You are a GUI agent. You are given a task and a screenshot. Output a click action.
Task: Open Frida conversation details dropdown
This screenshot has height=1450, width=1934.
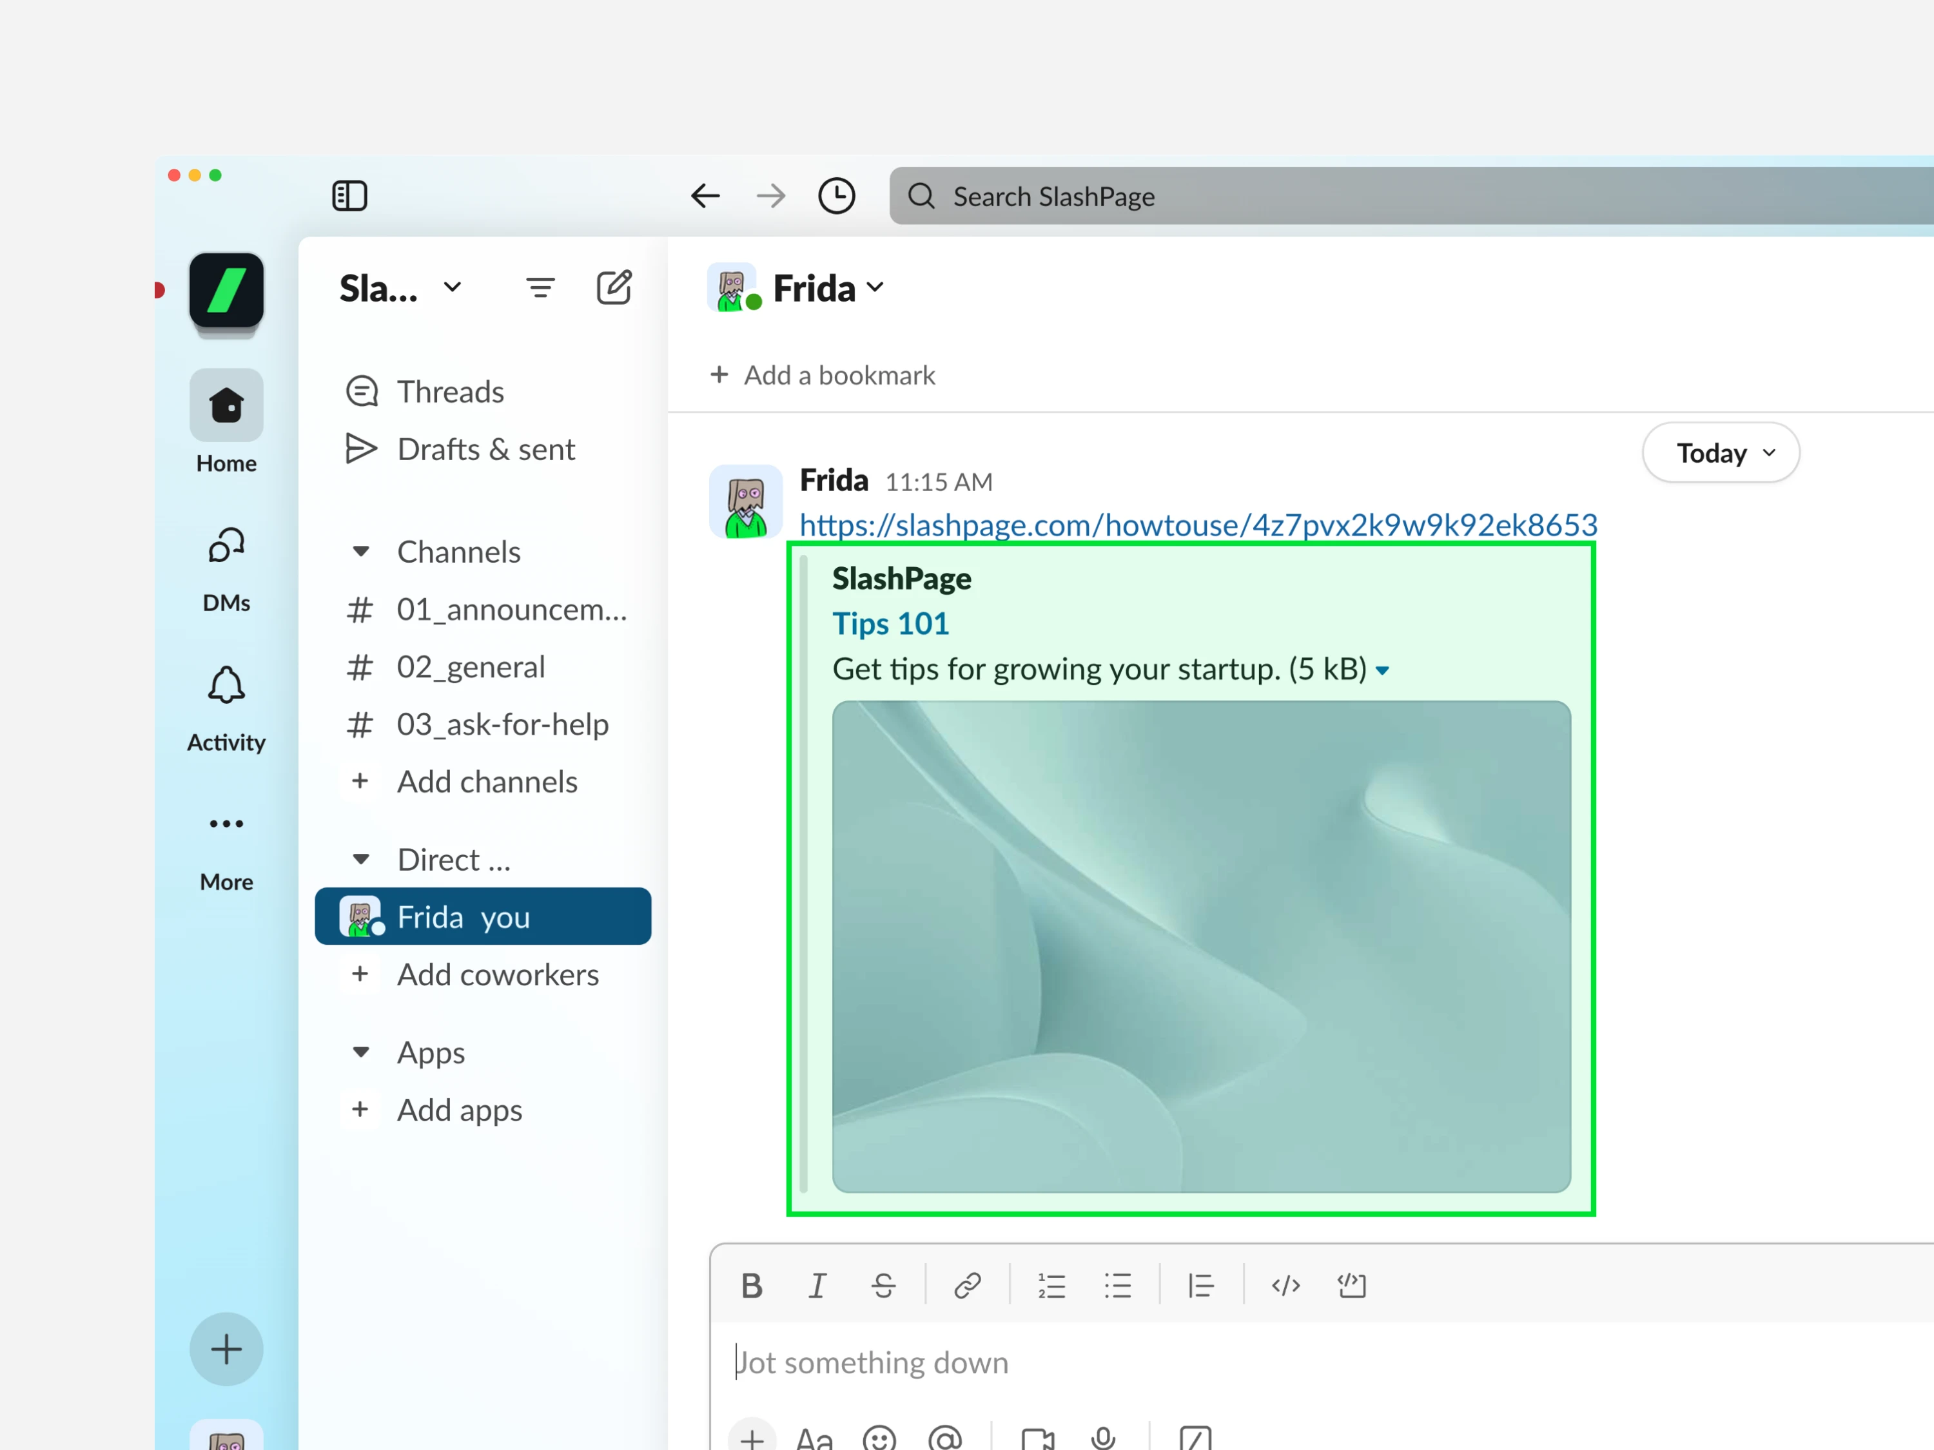829,289
